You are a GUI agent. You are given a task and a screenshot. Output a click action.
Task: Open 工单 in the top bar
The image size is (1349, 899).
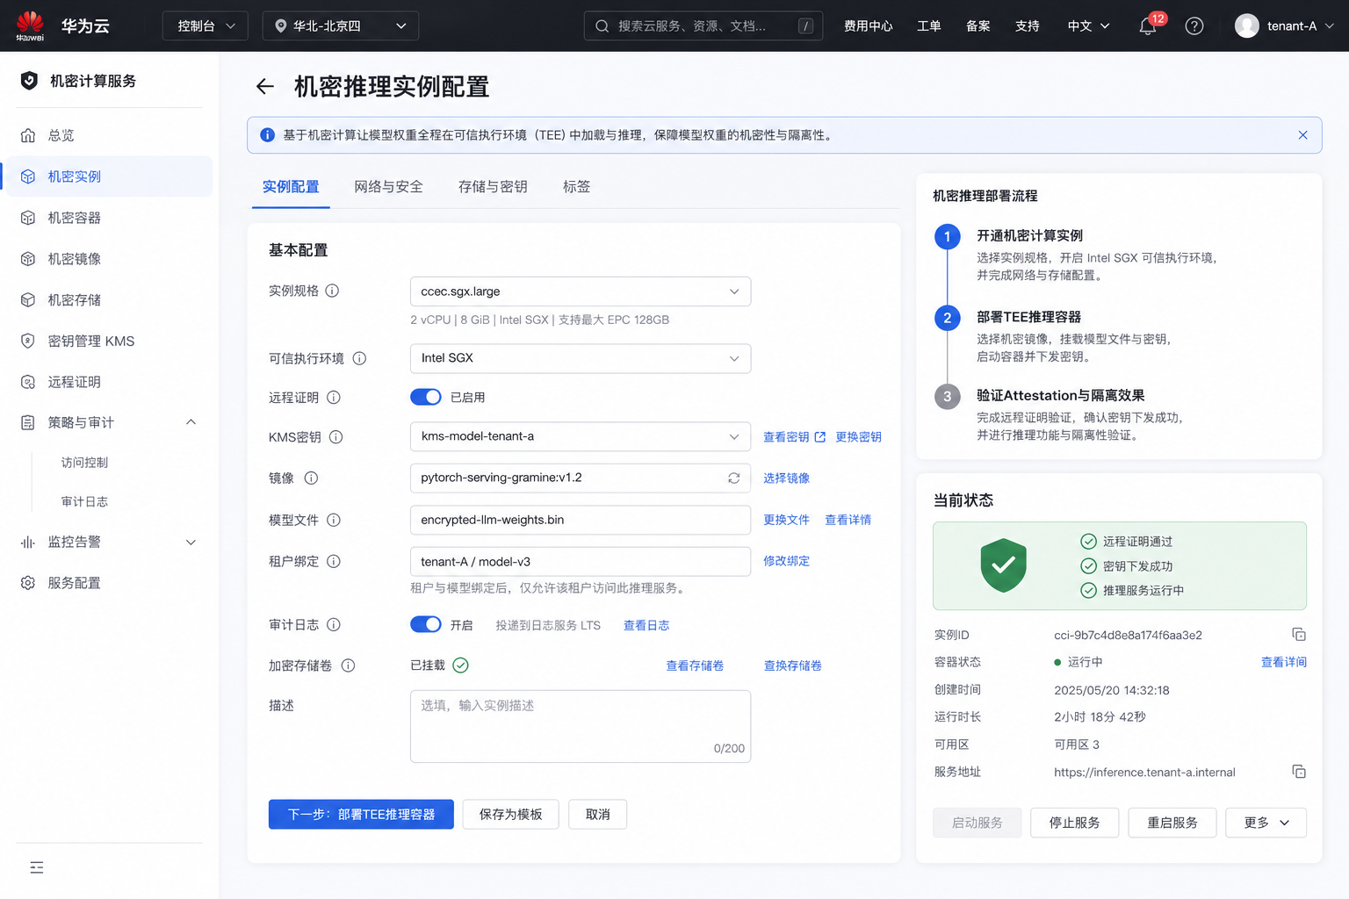928,26
